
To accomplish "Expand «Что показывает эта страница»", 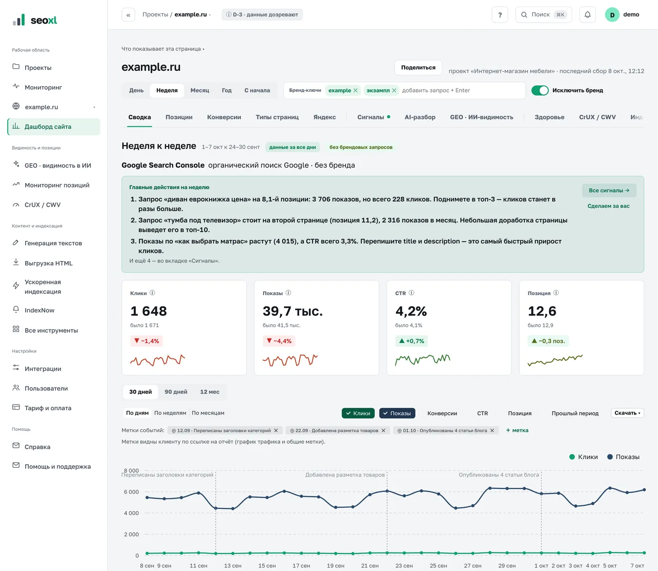I will tap(162, 49).
